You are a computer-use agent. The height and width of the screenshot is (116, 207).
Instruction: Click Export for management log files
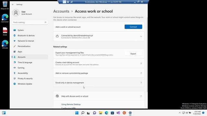133,54
